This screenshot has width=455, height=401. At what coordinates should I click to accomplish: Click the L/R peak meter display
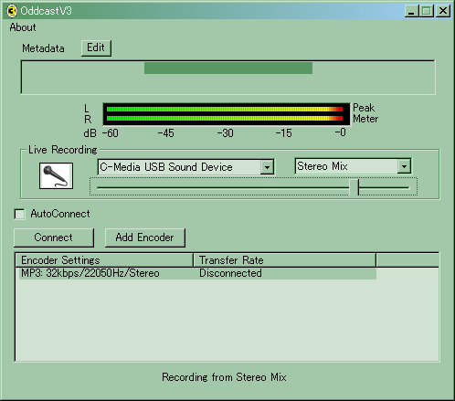coord(227,114)
